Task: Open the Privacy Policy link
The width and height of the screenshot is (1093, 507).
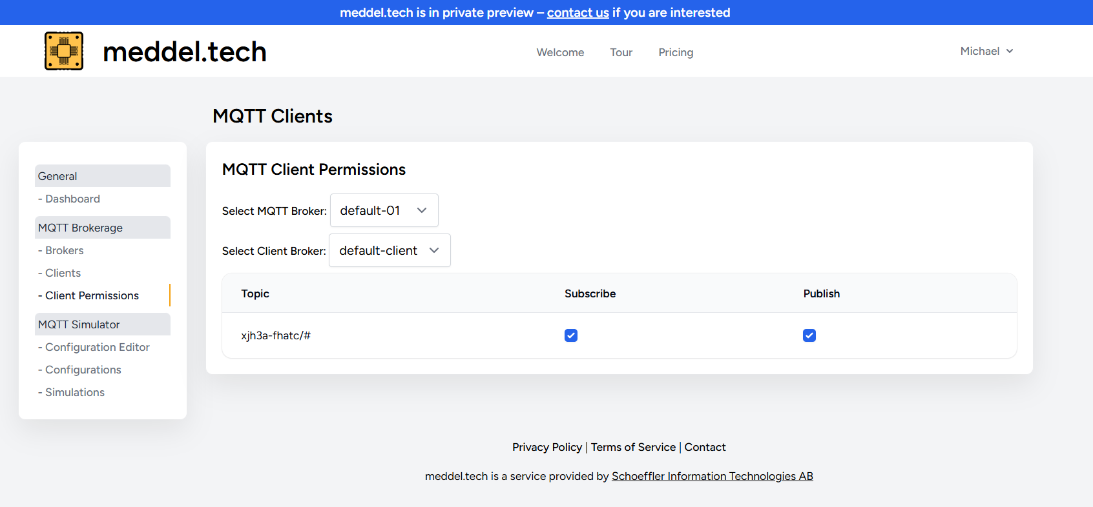Action: coord(547,447)
